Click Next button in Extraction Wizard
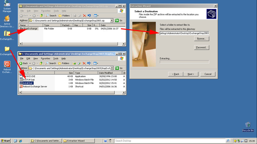Image resolution: width=257 pixels, height=144 pixels. tap(191, 74)
